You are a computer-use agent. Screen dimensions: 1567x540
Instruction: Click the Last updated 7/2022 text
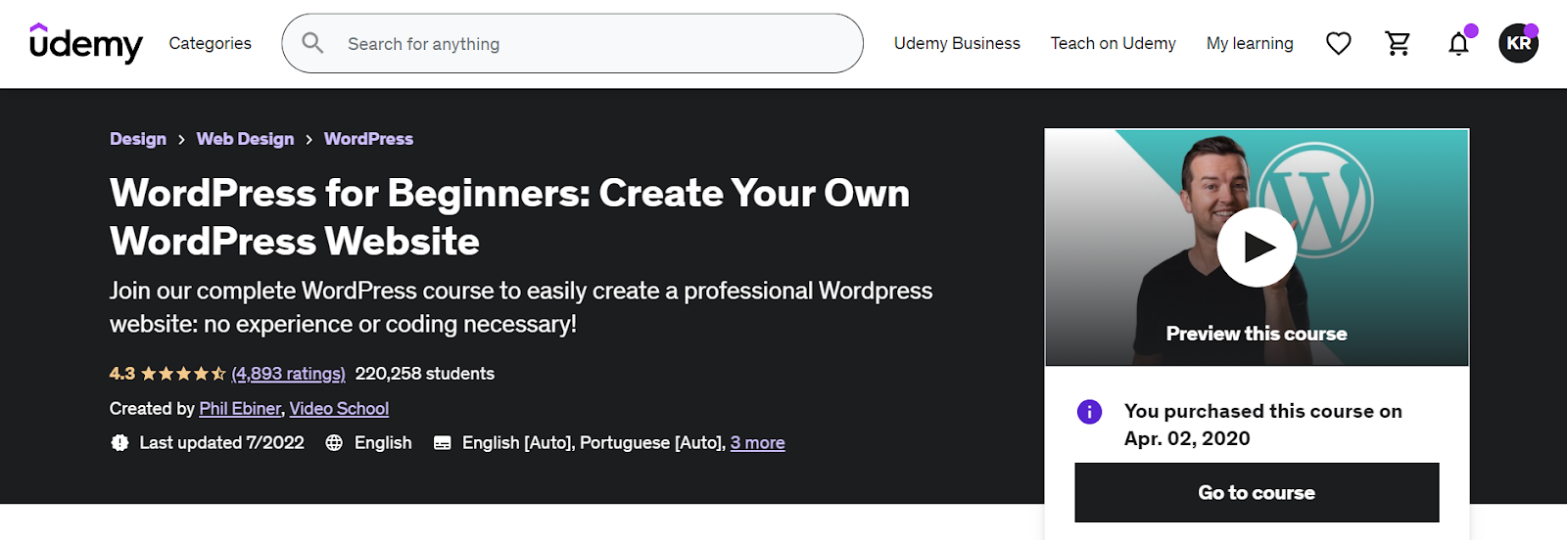click(221, 443)
